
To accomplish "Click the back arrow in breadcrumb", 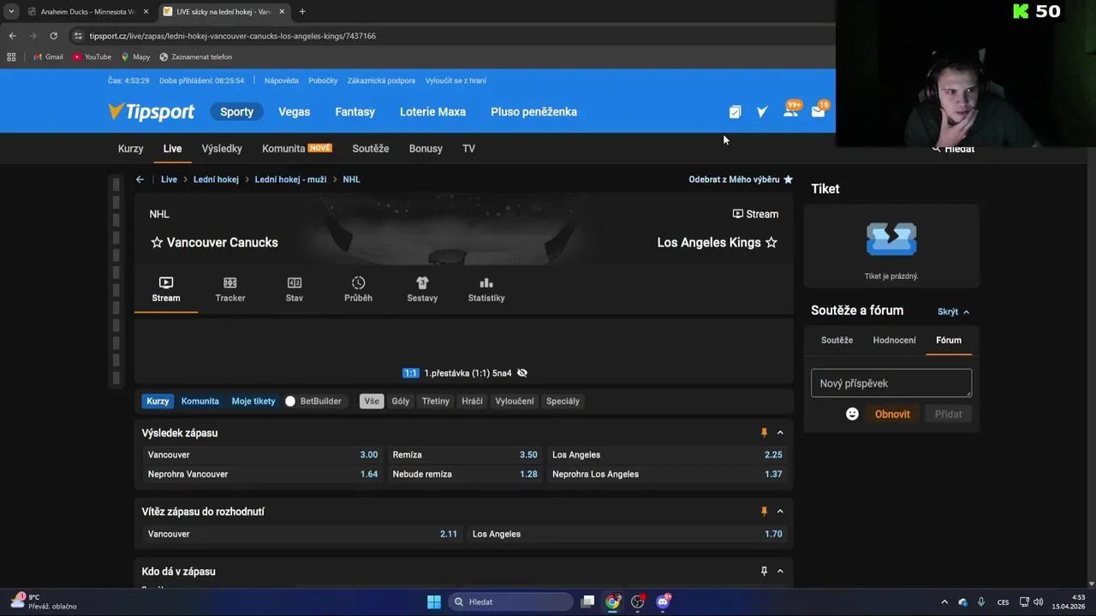I will pos(140,180).
